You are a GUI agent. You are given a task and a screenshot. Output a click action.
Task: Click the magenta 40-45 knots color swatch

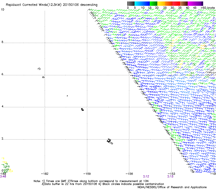pos(191,3)
